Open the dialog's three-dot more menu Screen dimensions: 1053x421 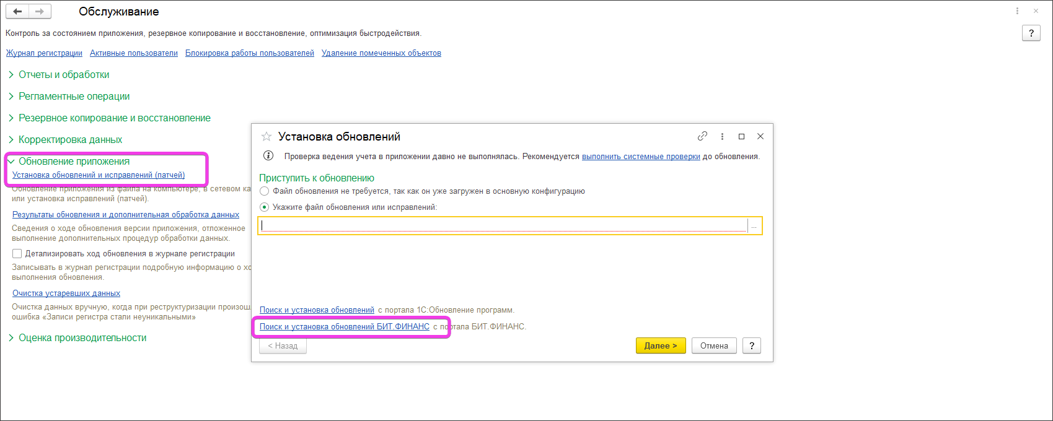(x=722, y=136)
